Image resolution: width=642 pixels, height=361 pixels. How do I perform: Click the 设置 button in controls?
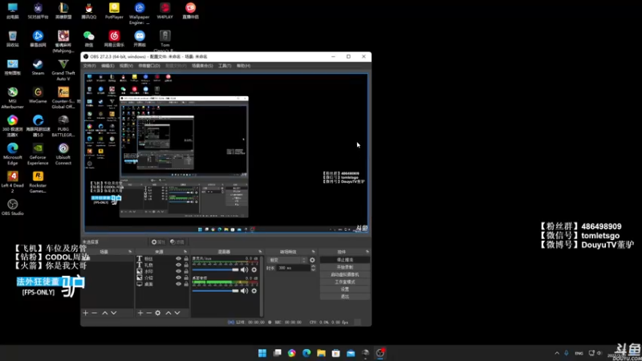[x=345, y=290]
